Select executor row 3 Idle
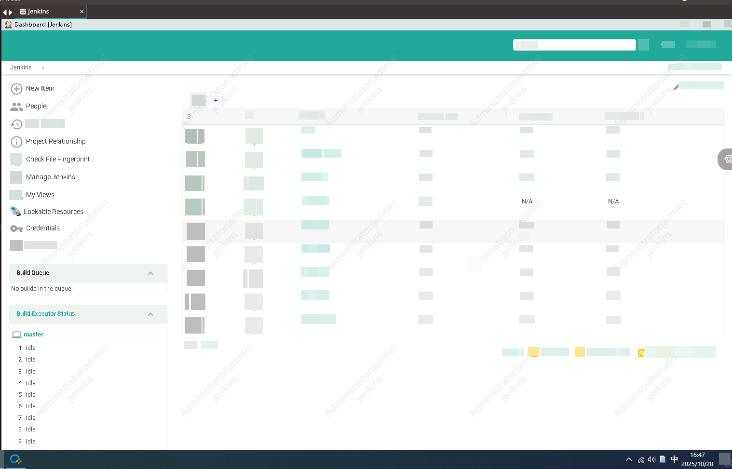Viewport: 732px width, 469px height. (27, 372)
